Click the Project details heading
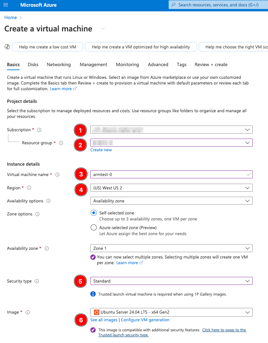 [22, 101]
